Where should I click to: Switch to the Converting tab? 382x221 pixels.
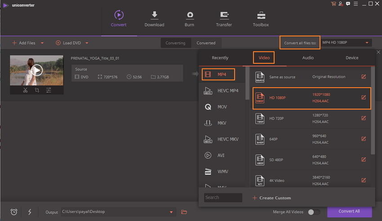175,43
